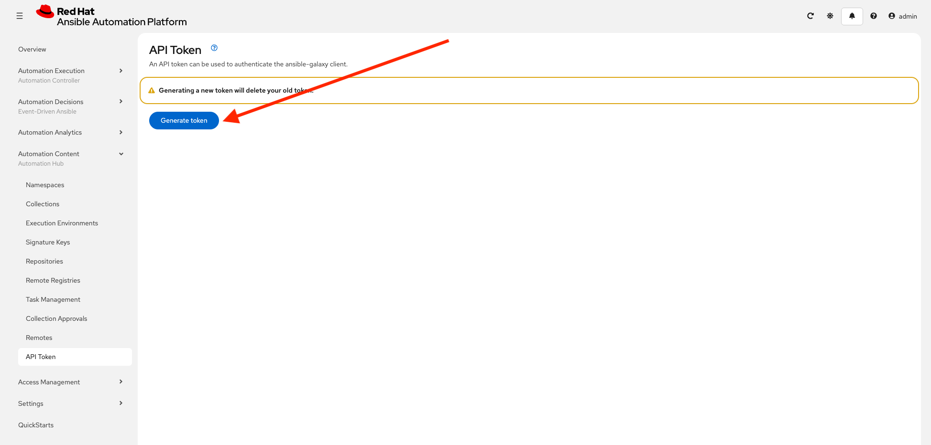The width and height of the screenshot is (931, 445).
Task: Open the help question mark icon
Action: (874, 16)
